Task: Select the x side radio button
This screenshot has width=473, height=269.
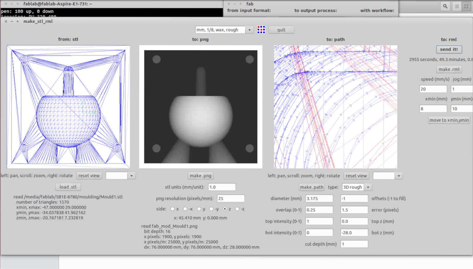Action: click(x=172, y=209)
